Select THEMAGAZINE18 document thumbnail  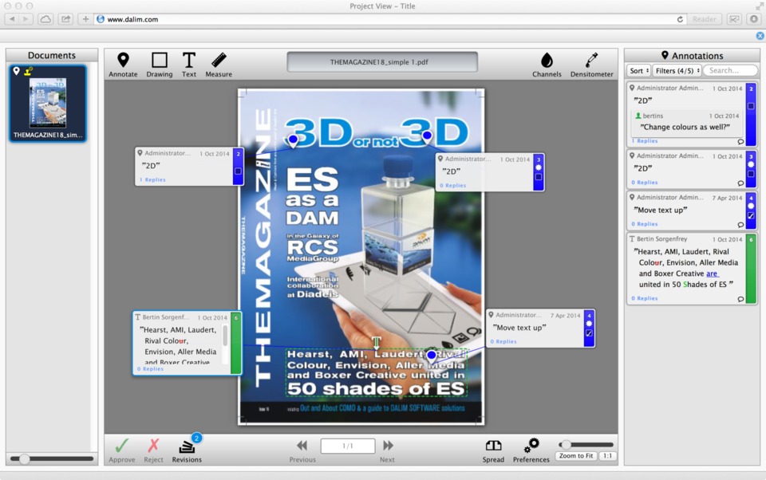(48, 104)
